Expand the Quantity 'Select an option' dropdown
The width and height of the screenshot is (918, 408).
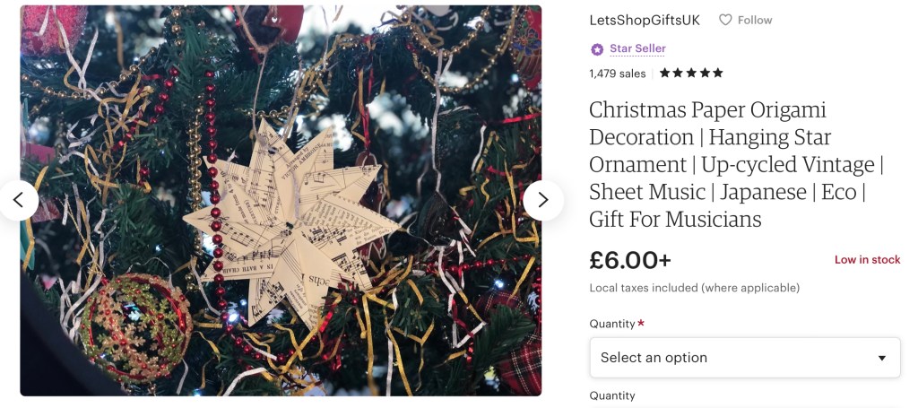pyautogui.click(x=745, y=357)
